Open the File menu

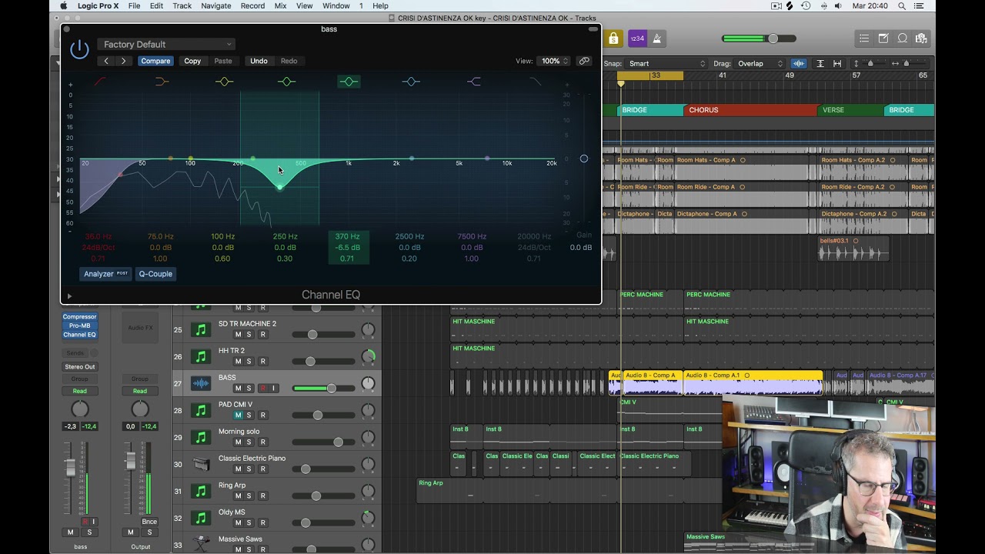click(134, 6)
